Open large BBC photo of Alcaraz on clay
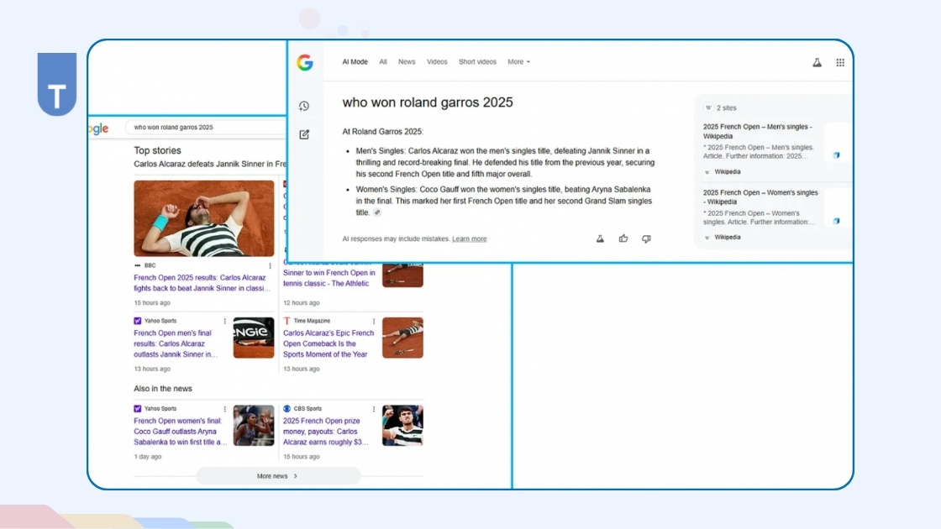 pos(204,218)
